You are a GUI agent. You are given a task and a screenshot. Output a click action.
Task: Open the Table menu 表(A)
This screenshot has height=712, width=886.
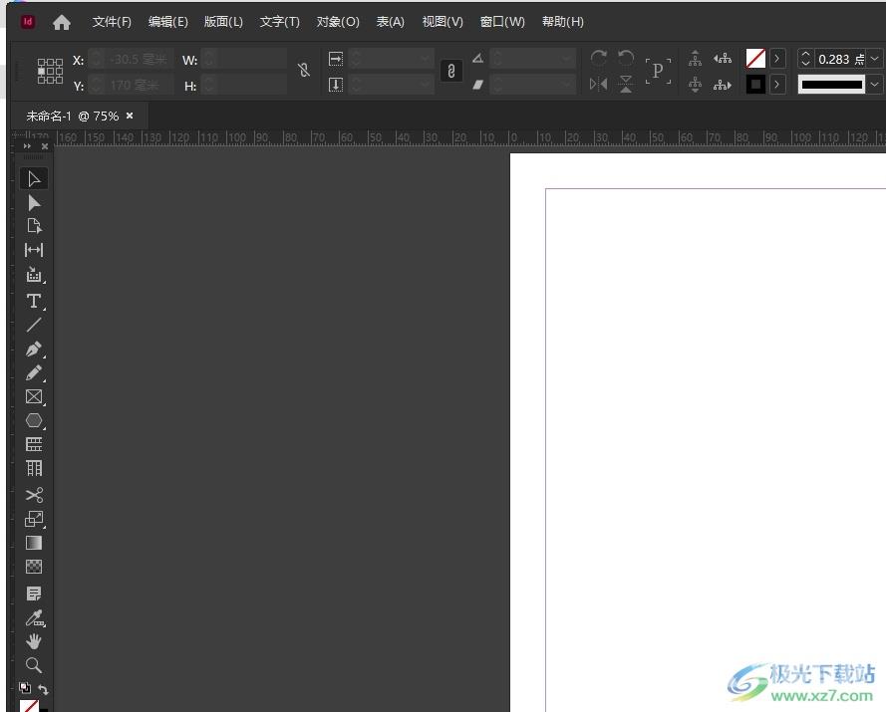click(391, 22)
